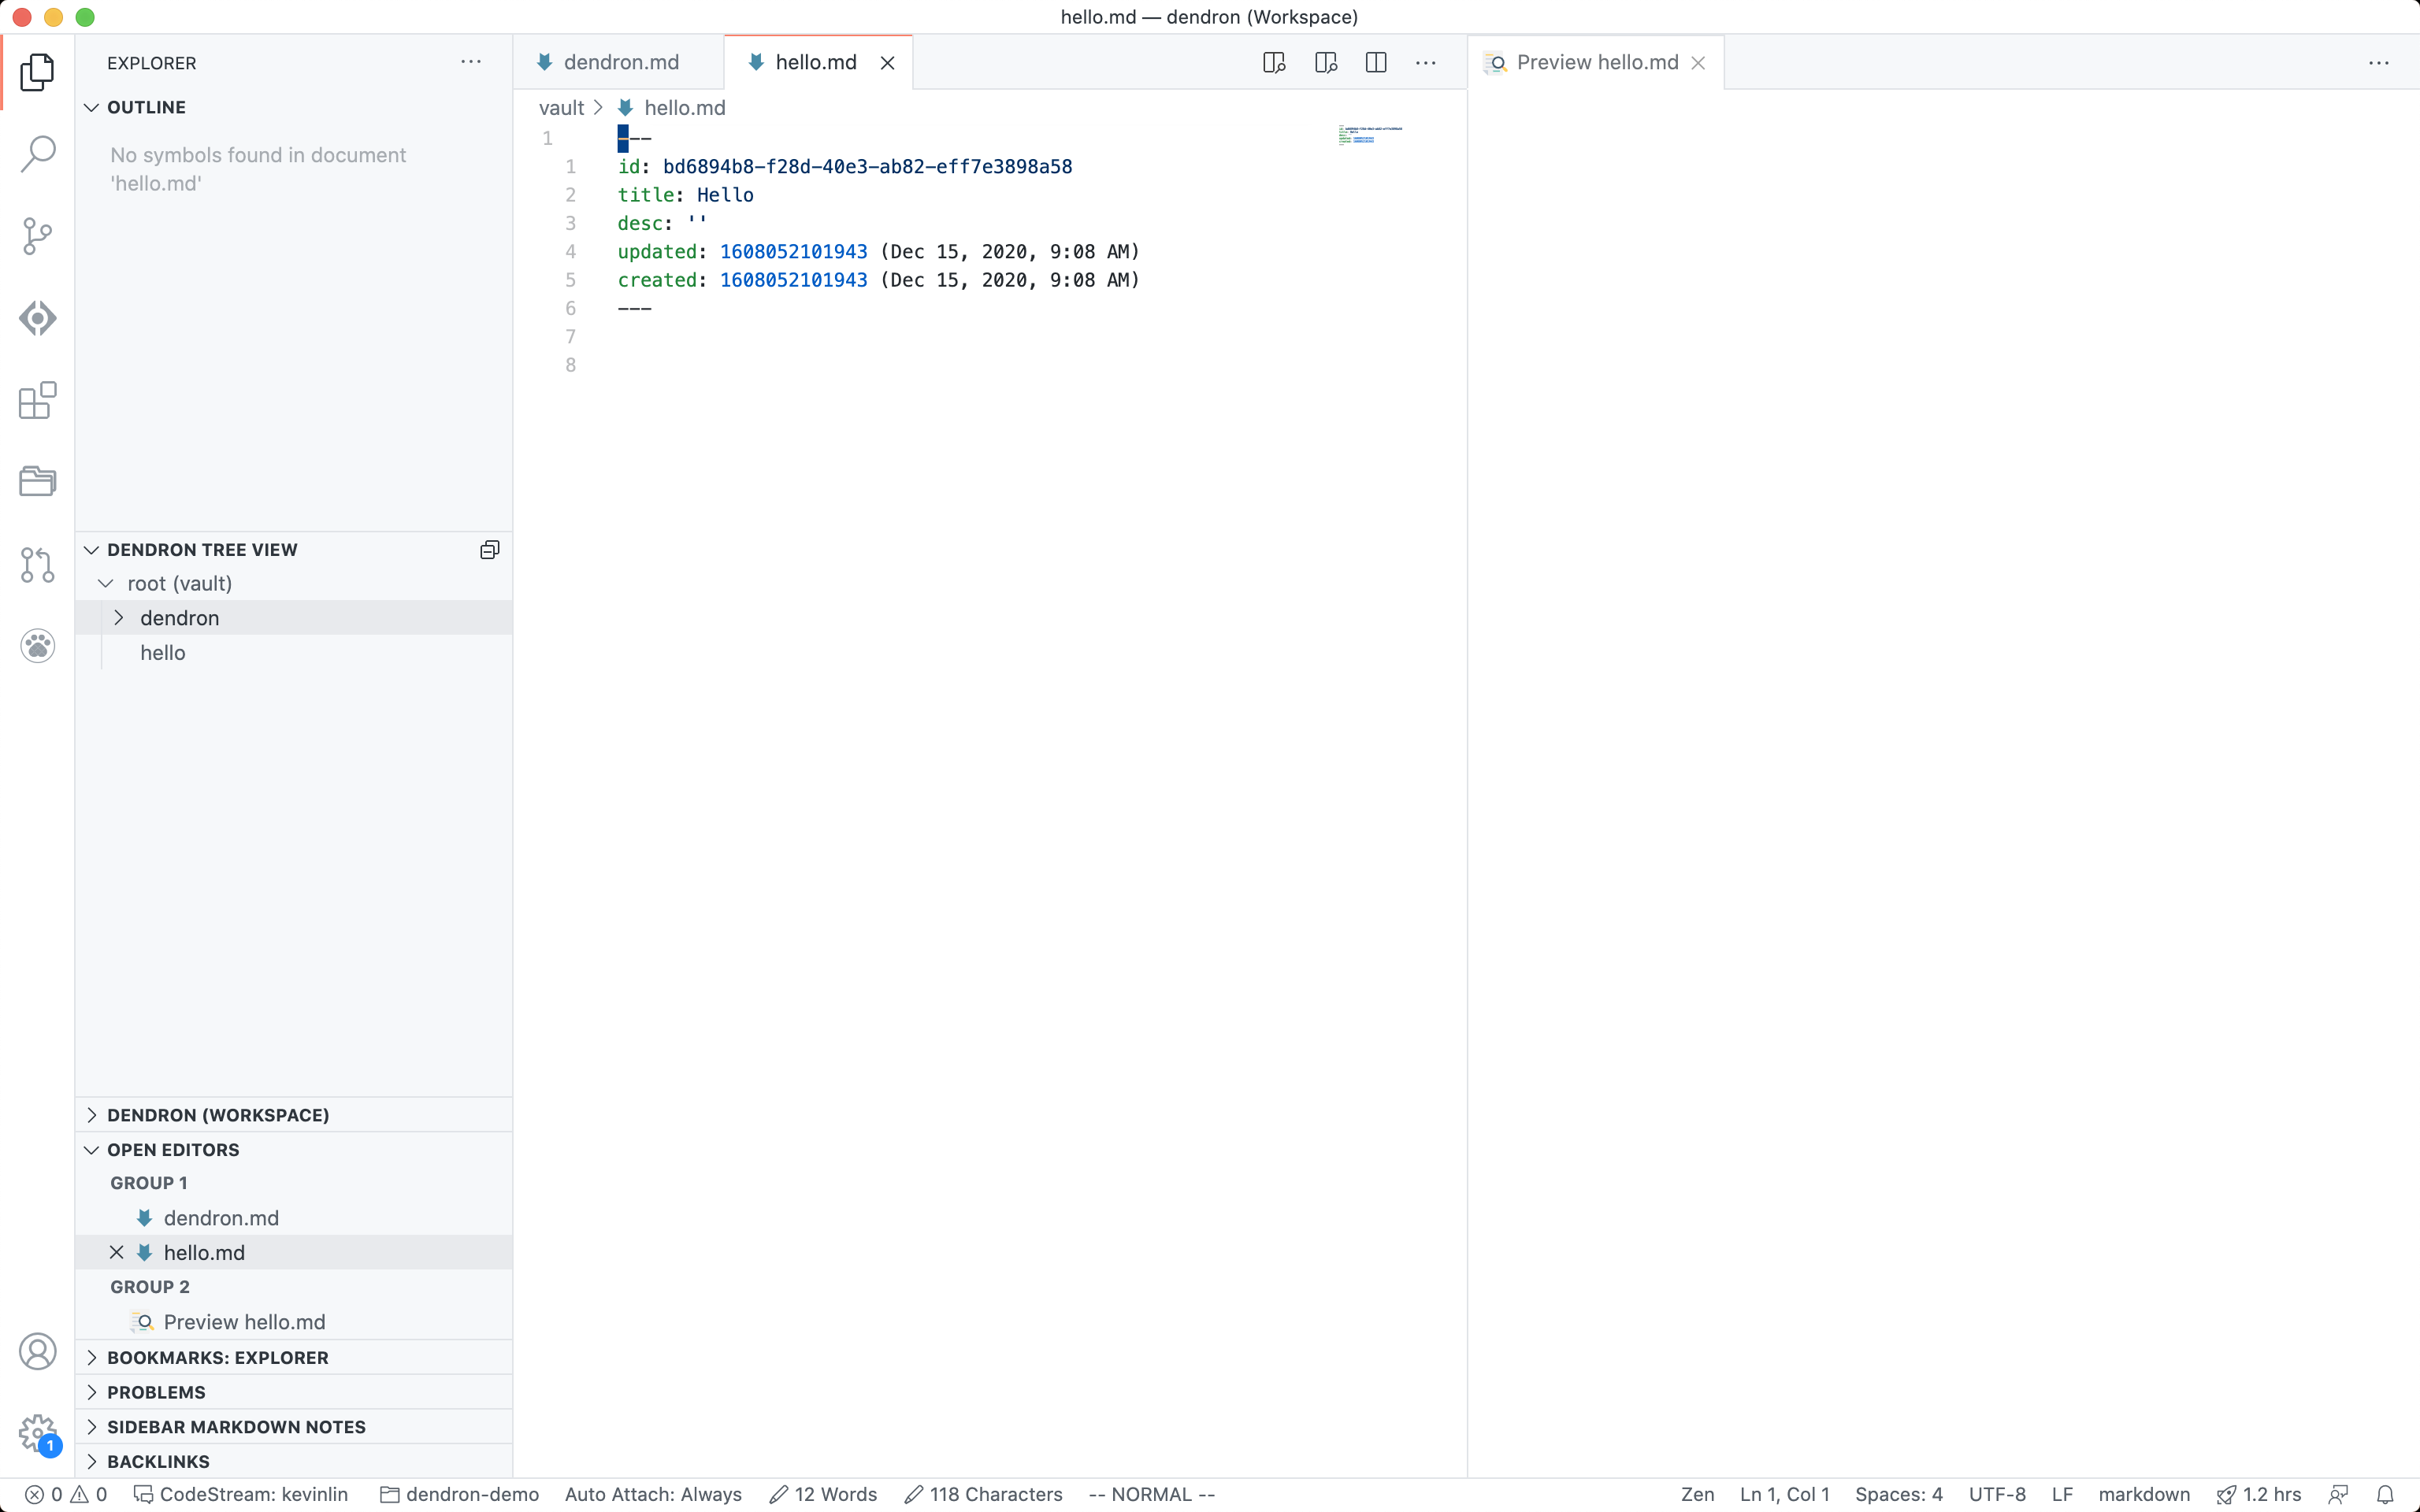
Task: Change markdown language mode
Action: 2144,1494
